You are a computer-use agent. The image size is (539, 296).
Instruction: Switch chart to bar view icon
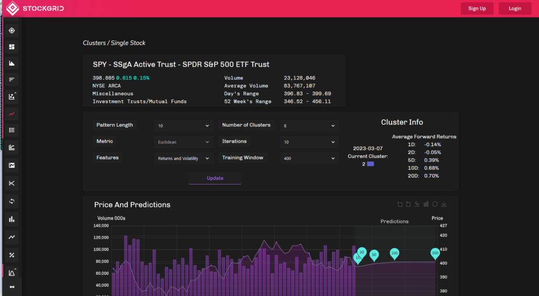(x=426, y=204)
